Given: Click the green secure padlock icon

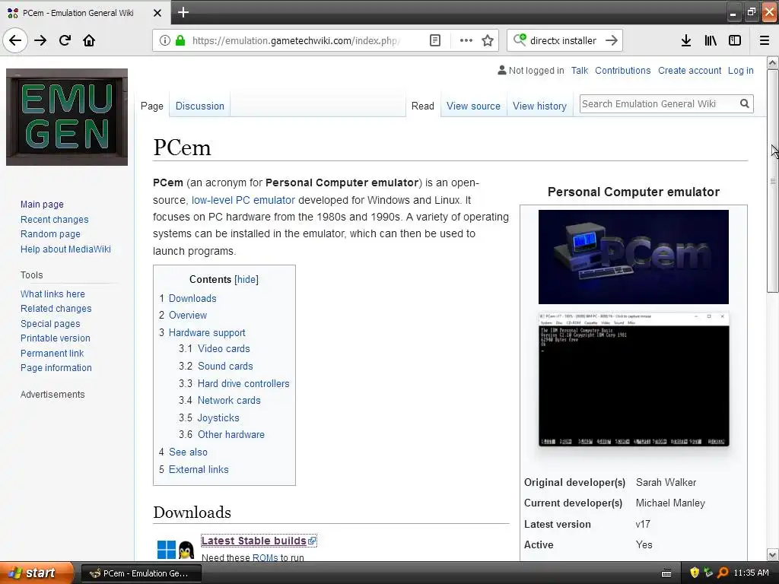Looking at the screenshot, I should click(181, 40).
